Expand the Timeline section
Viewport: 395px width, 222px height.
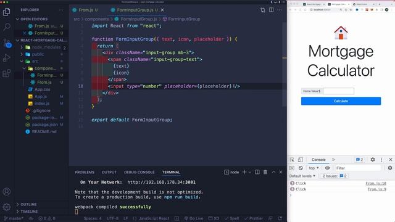point(27,212)
